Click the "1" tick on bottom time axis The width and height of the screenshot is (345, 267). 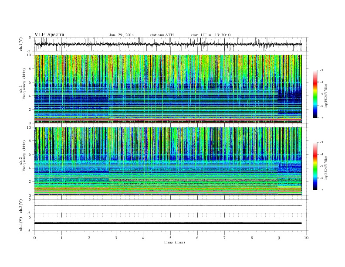tap(62, 238)
